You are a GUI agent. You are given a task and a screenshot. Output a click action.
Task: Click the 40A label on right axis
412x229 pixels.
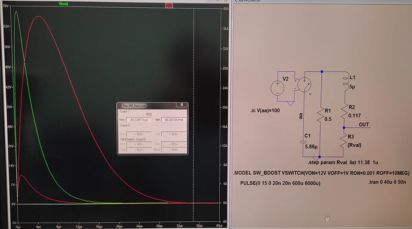click(226, 9)
